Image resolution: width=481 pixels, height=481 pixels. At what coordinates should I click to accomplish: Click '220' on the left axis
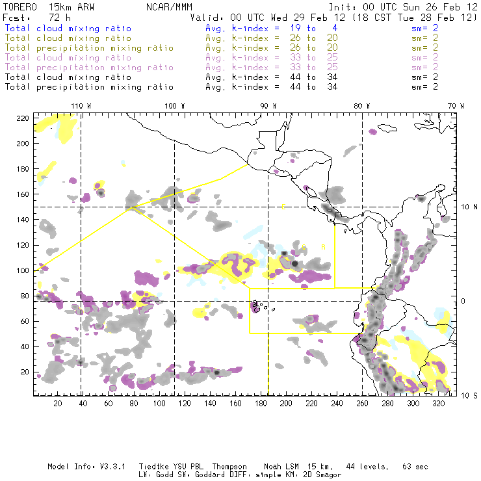point(23,118)
